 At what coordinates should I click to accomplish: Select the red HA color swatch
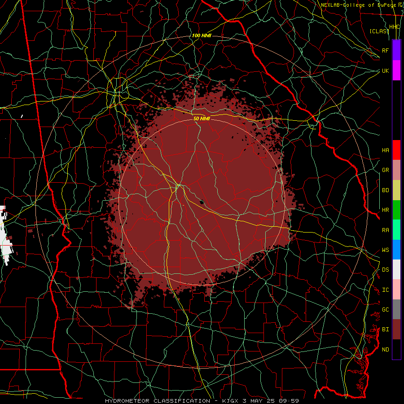(396, 150)
